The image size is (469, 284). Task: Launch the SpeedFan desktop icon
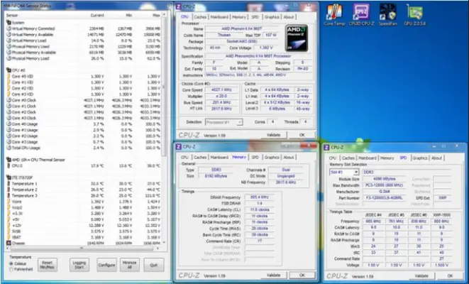coord(387,14)
